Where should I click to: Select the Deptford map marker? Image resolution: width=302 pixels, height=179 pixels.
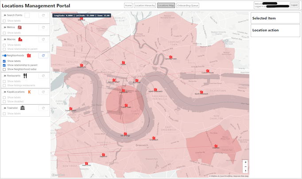click(x=104, y=155)
